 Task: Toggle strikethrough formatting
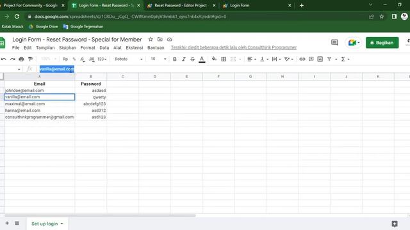click(x=192, y=59)
